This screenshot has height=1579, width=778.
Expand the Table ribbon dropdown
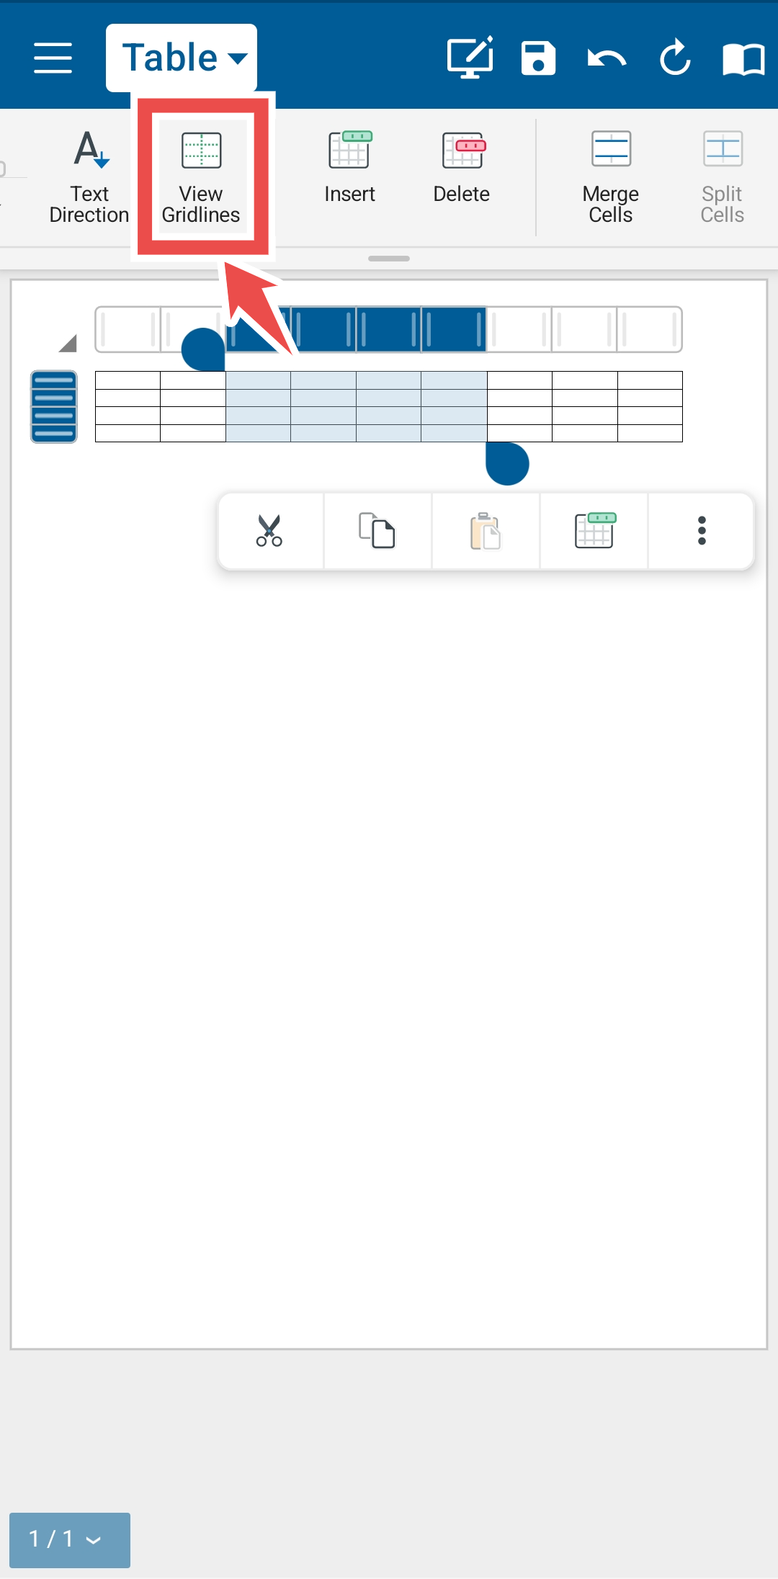click(x=182, y=58)
